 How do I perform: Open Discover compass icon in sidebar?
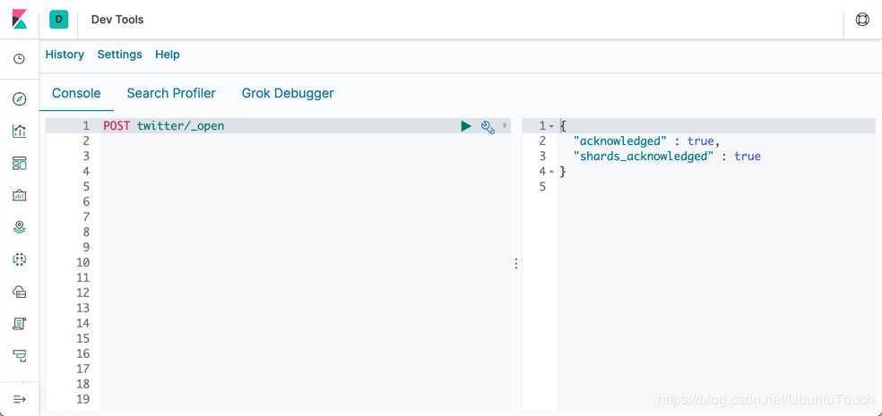(19, 99)
